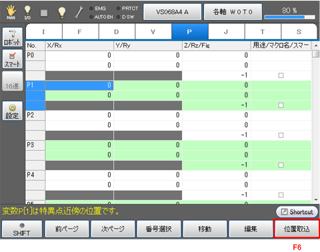Click the D-SW indicator lamp
Image resolution: width=320 pixels, height=252 pixels.
pos(118,17)
